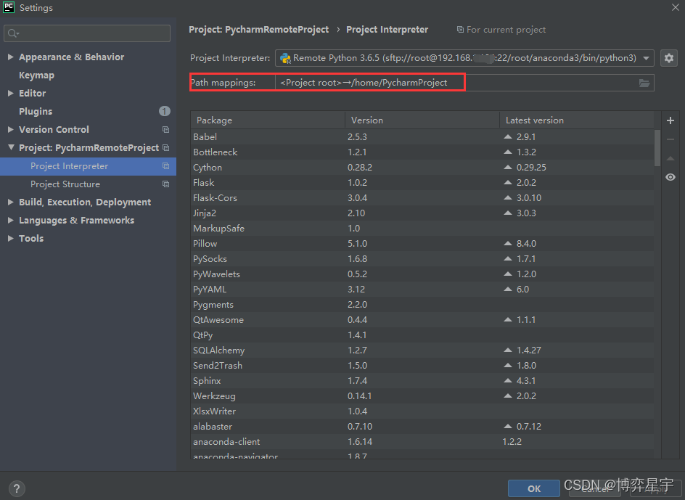The image size is (685, 500).
Task: Expand Build, Execution, Deployment settings
Action: point(10,202)
